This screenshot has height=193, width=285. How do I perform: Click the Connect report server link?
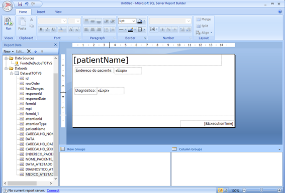[53, 190]
